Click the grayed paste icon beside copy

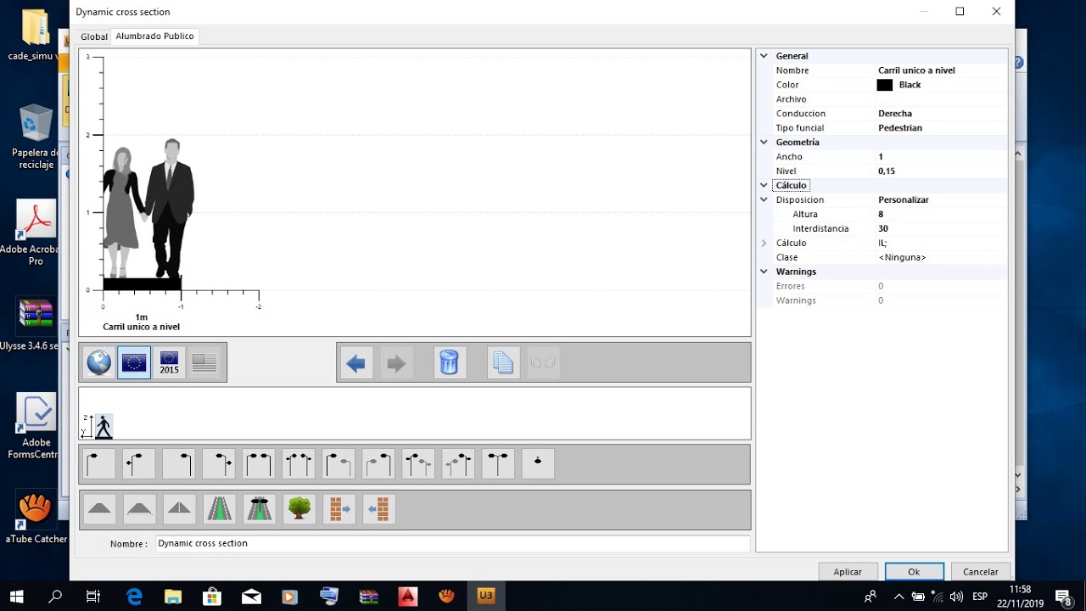pos(543,363)
